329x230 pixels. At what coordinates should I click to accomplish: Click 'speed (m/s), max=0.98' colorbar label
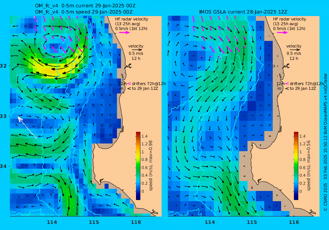(x=151, y=165)
